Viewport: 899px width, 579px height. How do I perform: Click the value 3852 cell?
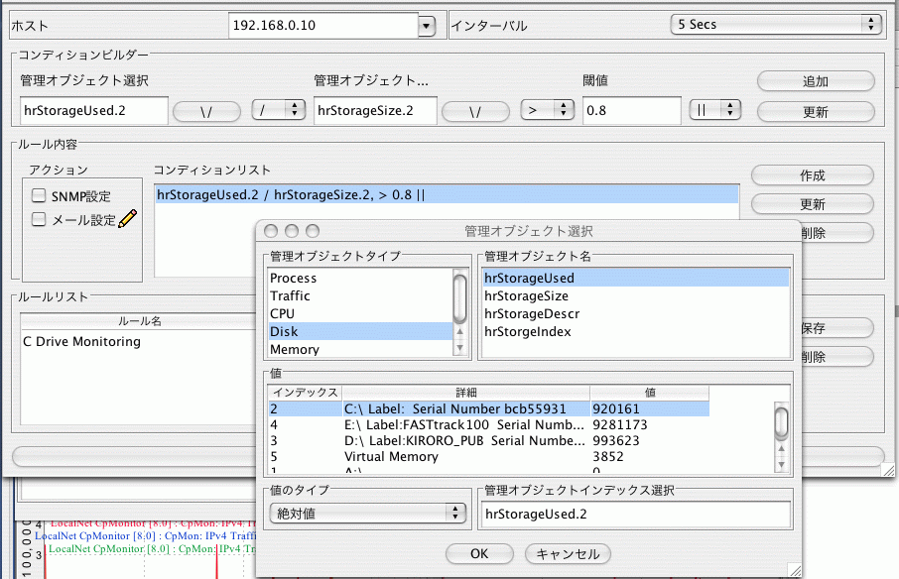(x=650, y=456)
